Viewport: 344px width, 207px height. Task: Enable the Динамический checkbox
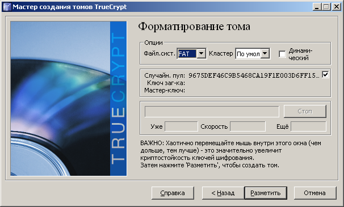click(282, 54)
